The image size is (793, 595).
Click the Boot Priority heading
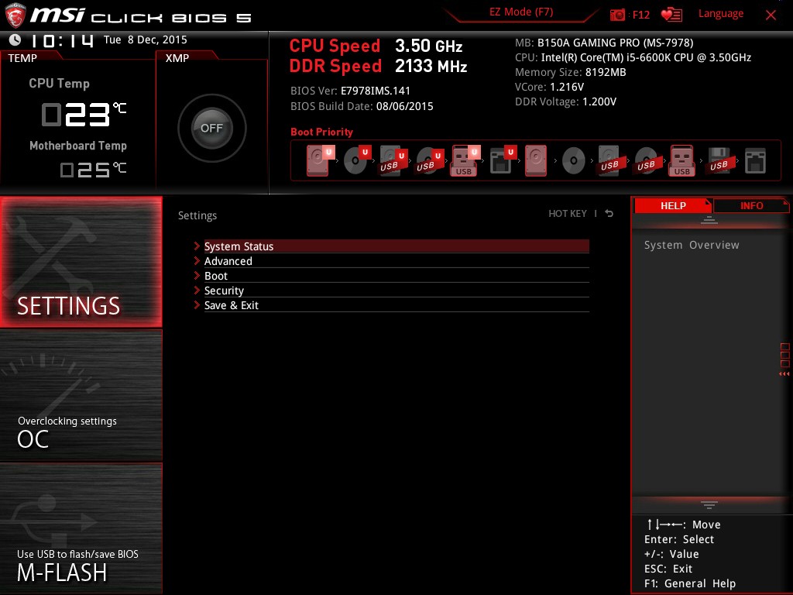321,132
